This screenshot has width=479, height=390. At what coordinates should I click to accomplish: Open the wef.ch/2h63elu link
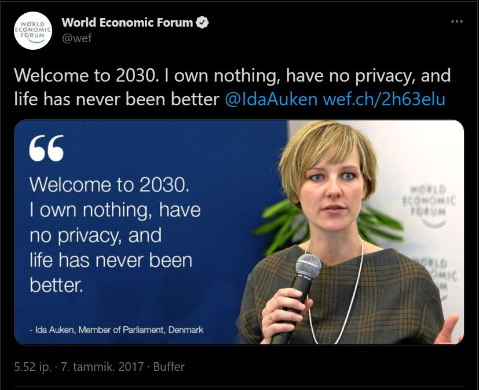pyautogui.click(x=384, y=99)
